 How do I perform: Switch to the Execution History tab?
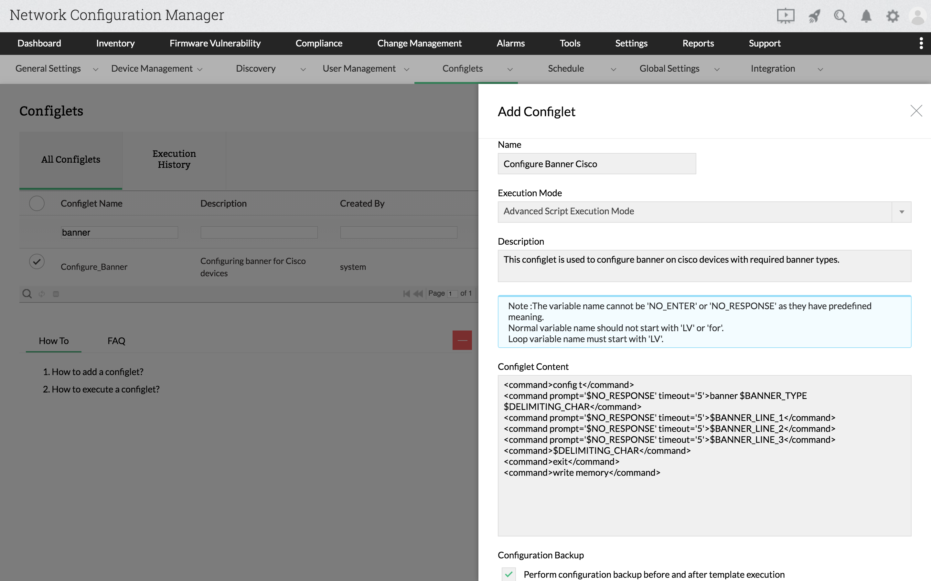click(174, 159)
